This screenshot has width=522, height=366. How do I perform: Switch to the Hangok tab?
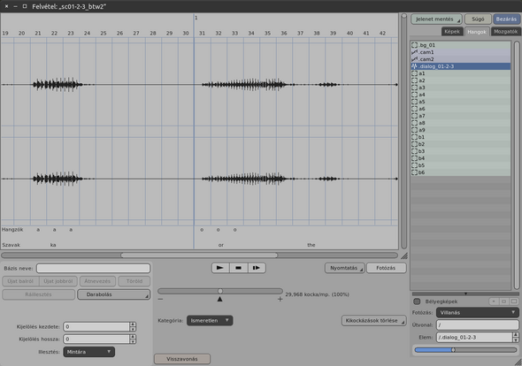pyautogui.click(x=477, y=32)
